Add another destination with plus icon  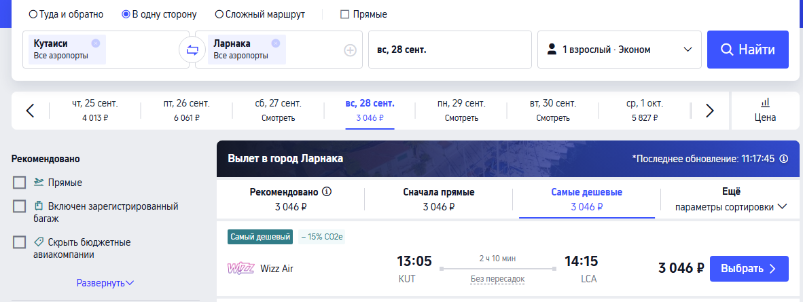tap(350, 50)
